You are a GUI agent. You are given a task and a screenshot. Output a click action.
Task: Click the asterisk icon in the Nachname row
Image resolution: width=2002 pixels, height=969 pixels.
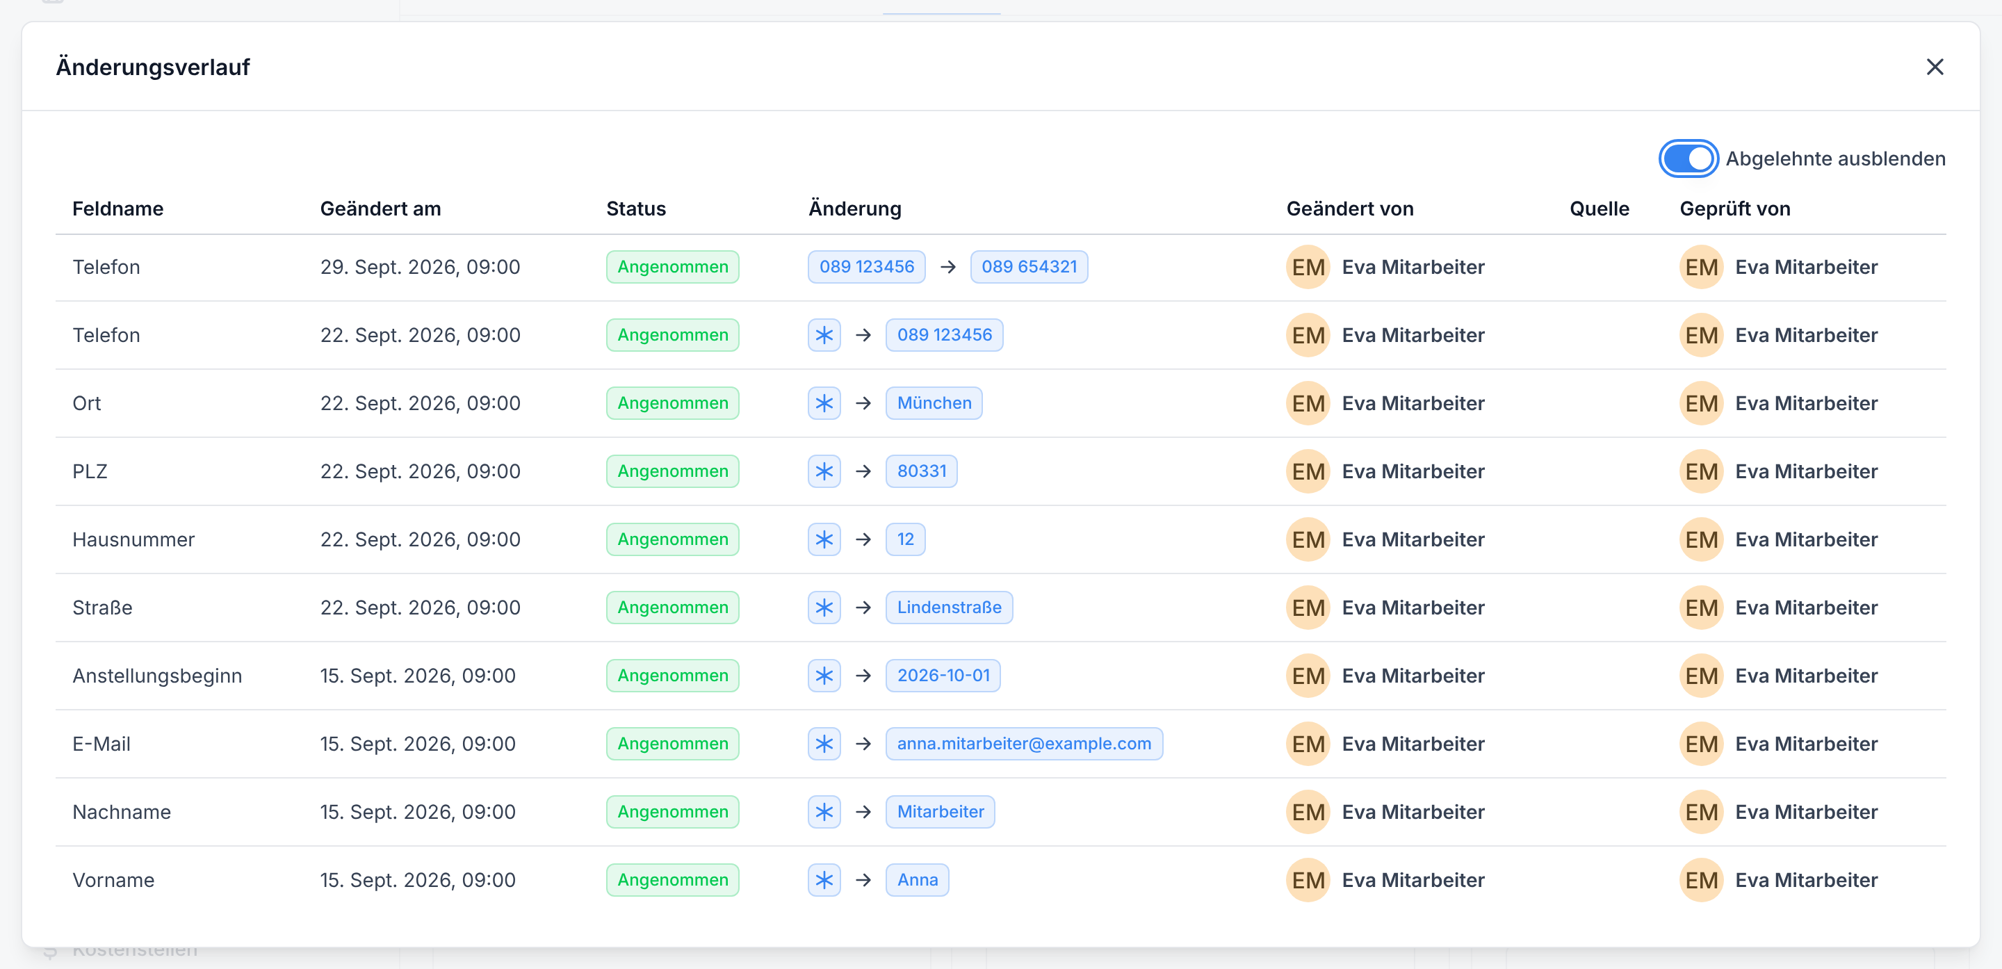824,812
